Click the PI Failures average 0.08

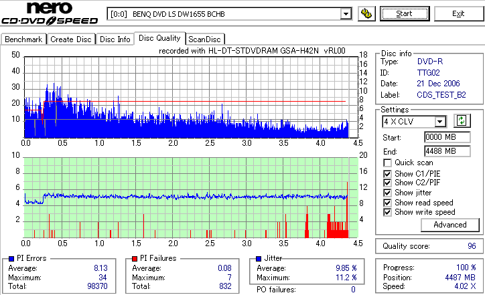click(x=224, y=268)
